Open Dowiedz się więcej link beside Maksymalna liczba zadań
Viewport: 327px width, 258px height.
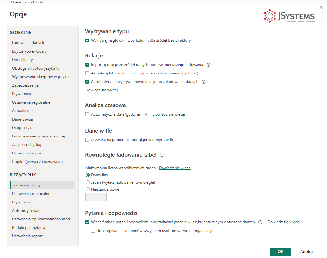(x=175, y=168)
